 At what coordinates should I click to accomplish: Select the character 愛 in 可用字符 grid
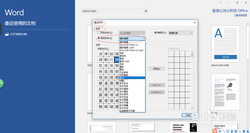(100, 95)
